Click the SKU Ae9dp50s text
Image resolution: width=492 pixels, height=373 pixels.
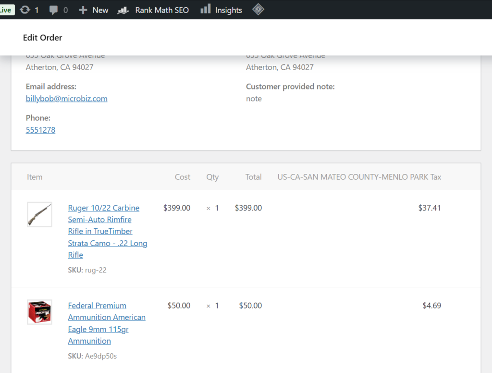(x=92, y=356)
